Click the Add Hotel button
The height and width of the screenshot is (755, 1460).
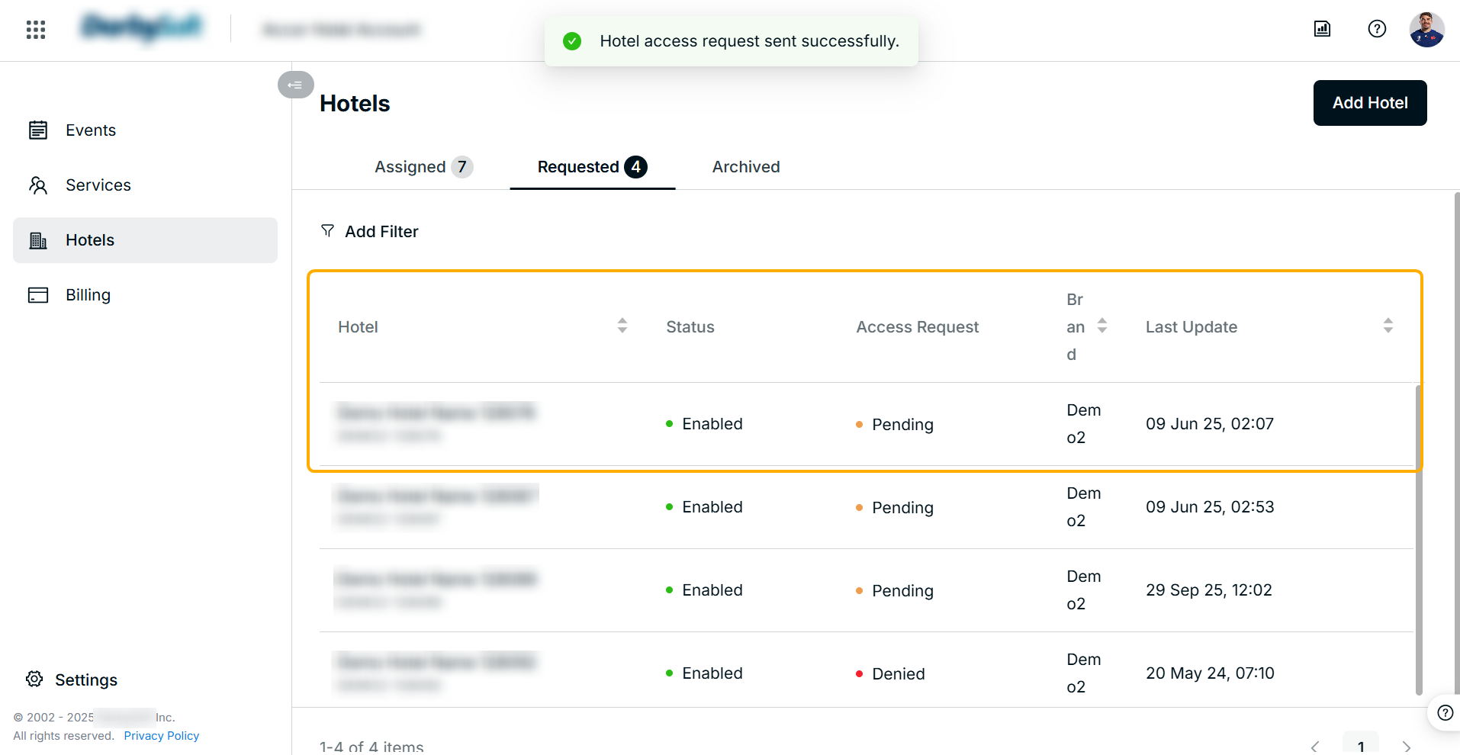(1370, 103)
